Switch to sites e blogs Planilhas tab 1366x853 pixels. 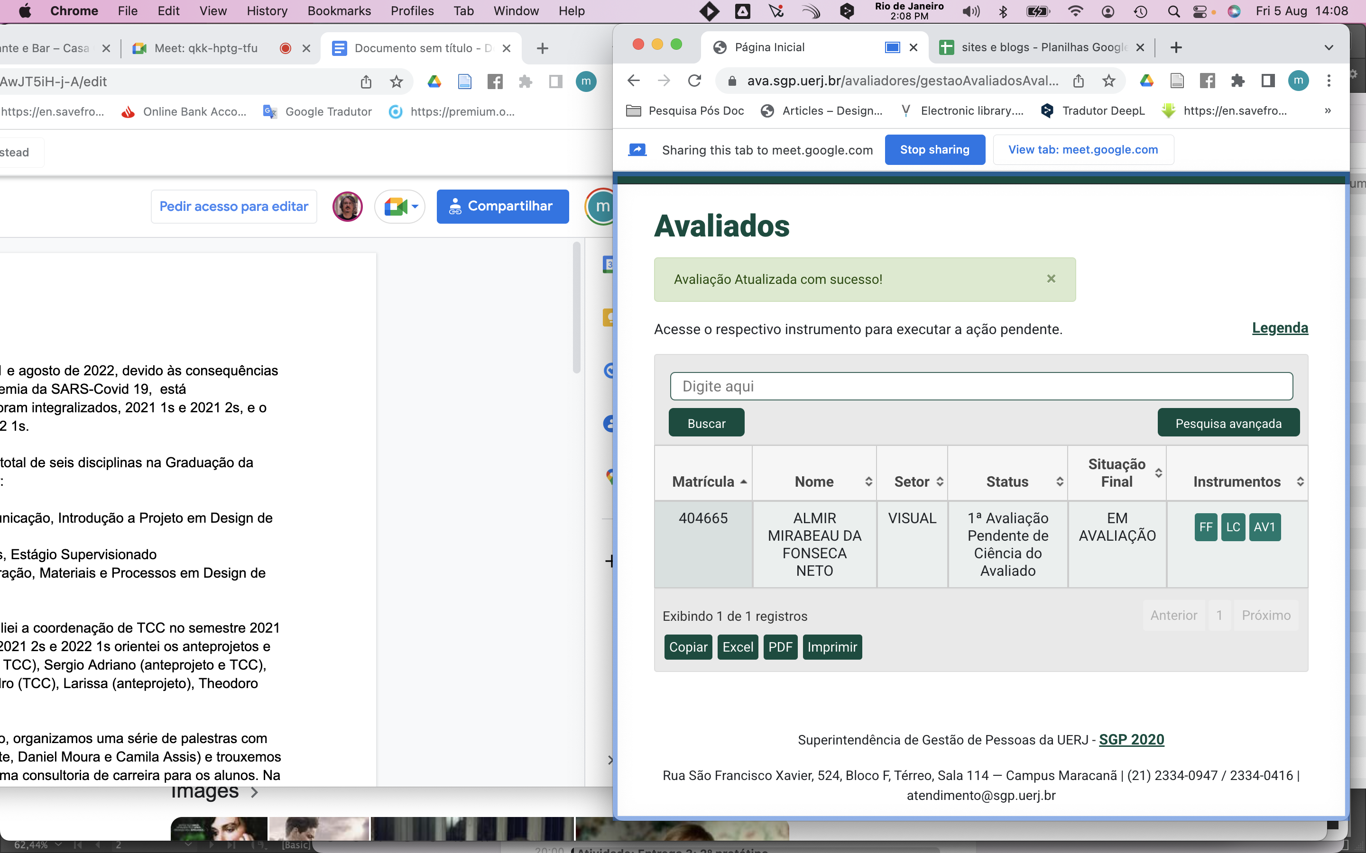1042,47
